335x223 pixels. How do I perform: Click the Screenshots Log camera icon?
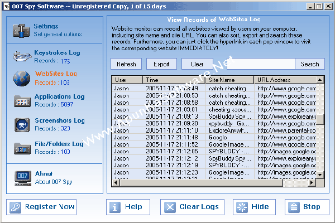click(x=22, y=125)
